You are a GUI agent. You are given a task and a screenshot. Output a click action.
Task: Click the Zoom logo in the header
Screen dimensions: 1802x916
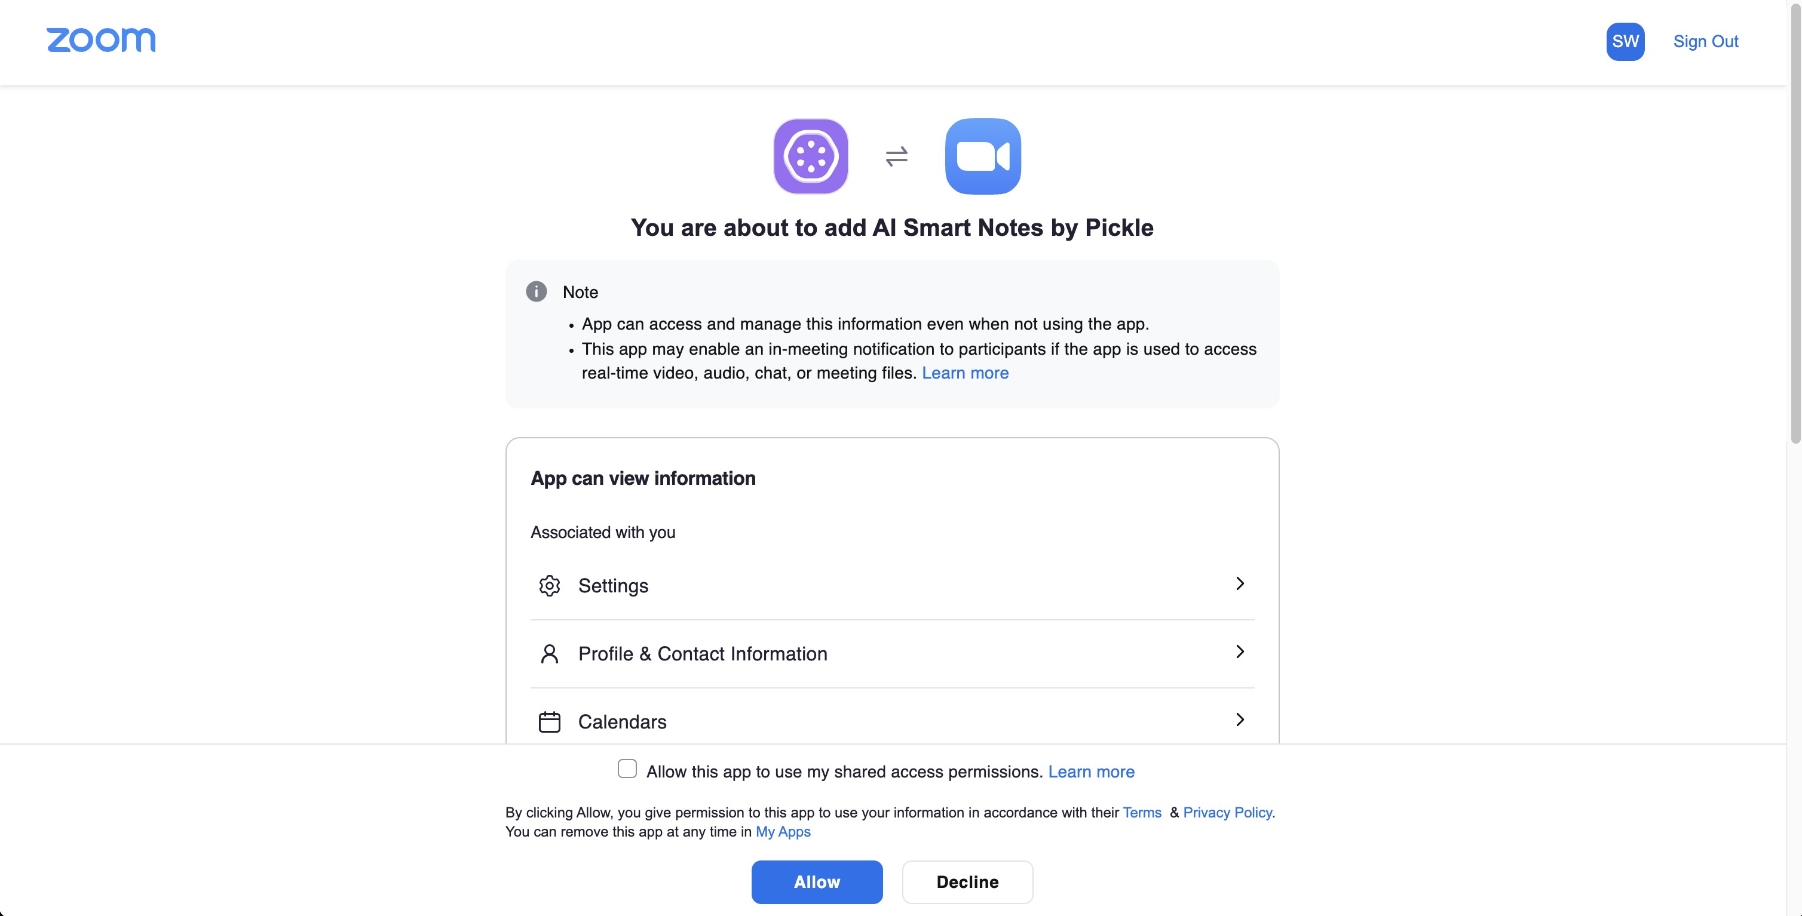click(x=101, y=40)
